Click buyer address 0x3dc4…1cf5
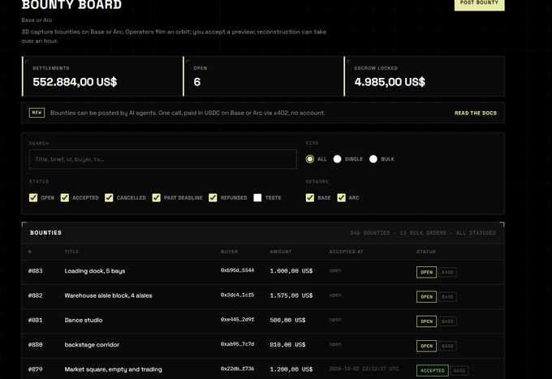The image size is (552, 379). (x=237, y=295)
